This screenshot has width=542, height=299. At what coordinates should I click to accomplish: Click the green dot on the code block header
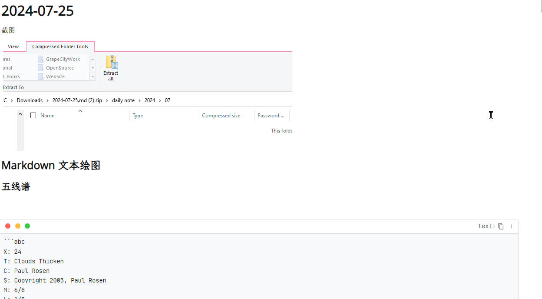tap(27, 226)
